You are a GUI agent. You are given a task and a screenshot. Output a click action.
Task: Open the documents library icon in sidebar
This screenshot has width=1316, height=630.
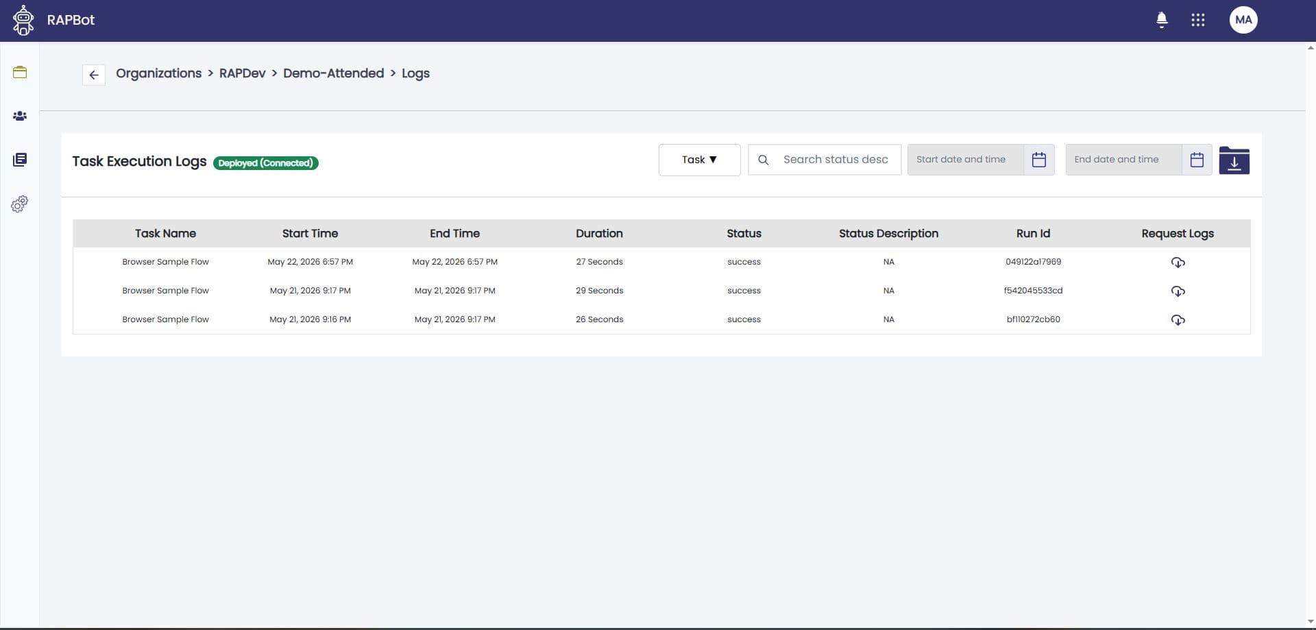tap(20, 160)
